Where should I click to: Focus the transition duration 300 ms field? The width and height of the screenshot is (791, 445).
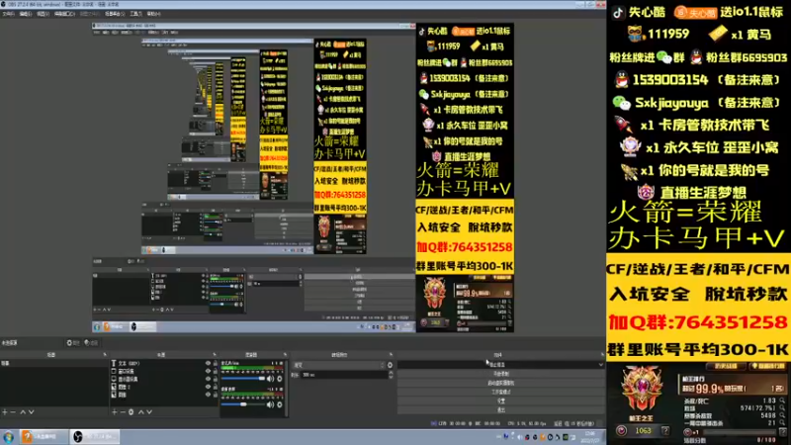point(344,375)
